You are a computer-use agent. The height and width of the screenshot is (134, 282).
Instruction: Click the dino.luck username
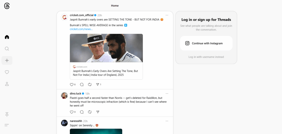tap(75, 93)
